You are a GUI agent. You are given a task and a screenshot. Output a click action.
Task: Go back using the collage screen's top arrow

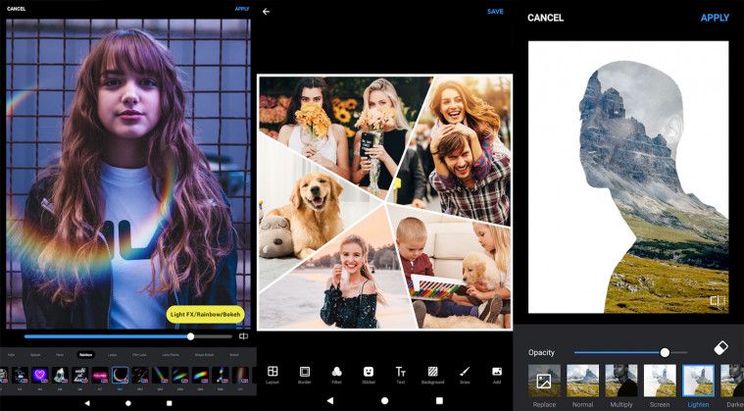(x=267, y=12)
